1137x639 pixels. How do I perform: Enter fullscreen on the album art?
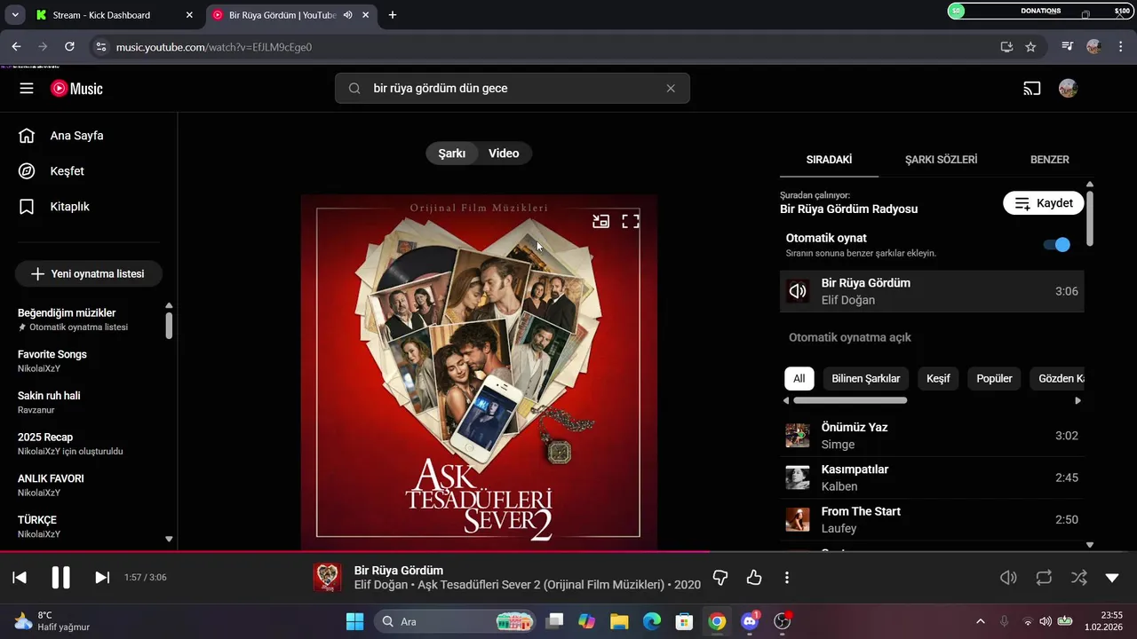click(631, 222)
